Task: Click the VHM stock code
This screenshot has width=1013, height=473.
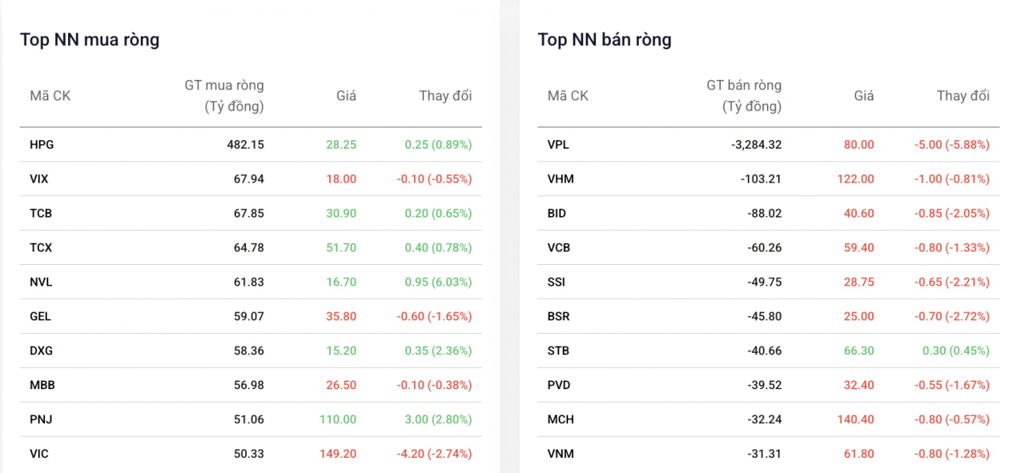Action: pyautogui.click(x=560, y=180)
